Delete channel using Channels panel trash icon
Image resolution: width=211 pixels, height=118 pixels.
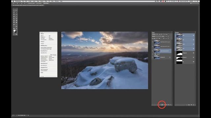tap(194, 105)
